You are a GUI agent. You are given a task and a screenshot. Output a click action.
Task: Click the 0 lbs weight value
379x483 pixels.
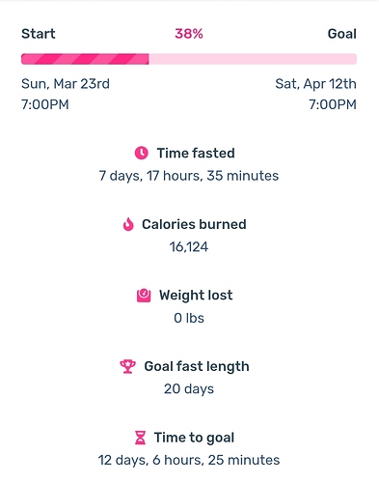(189, 318)
